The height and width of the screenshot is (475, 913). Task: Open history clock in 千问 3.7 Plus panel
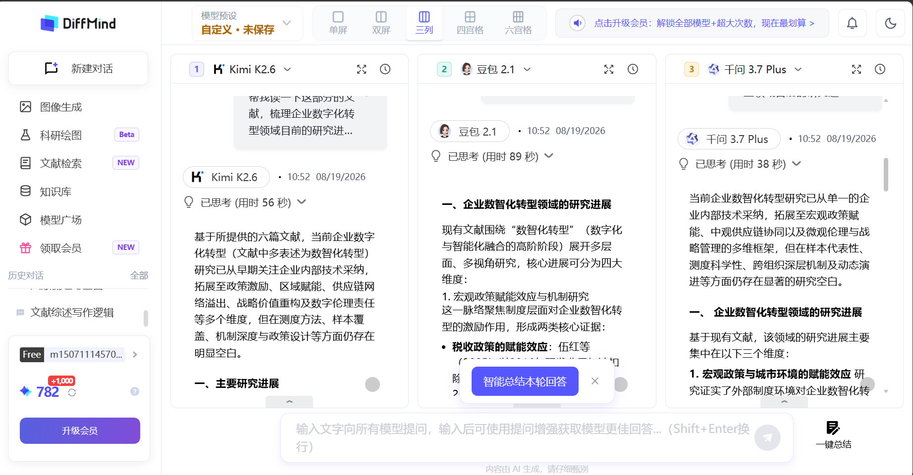(x=880, y=69)
